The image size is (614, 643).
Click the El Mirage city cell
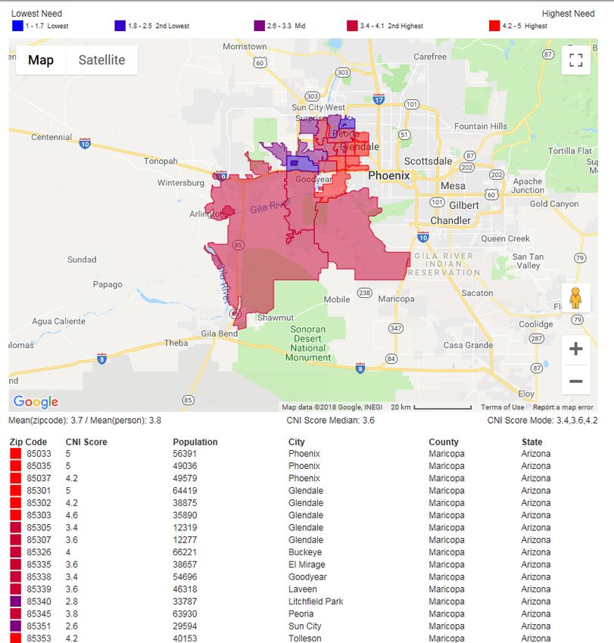click(x=307, y=564)
